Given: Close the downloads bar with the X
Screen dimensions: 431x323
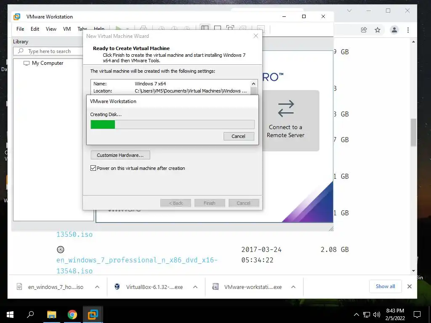Looking at the screenshot, I should point(409,286).
